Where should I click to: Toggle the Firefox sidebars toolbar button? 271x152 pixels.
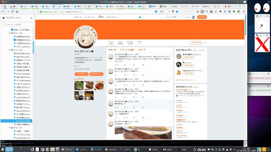click(x=202, y=11)
